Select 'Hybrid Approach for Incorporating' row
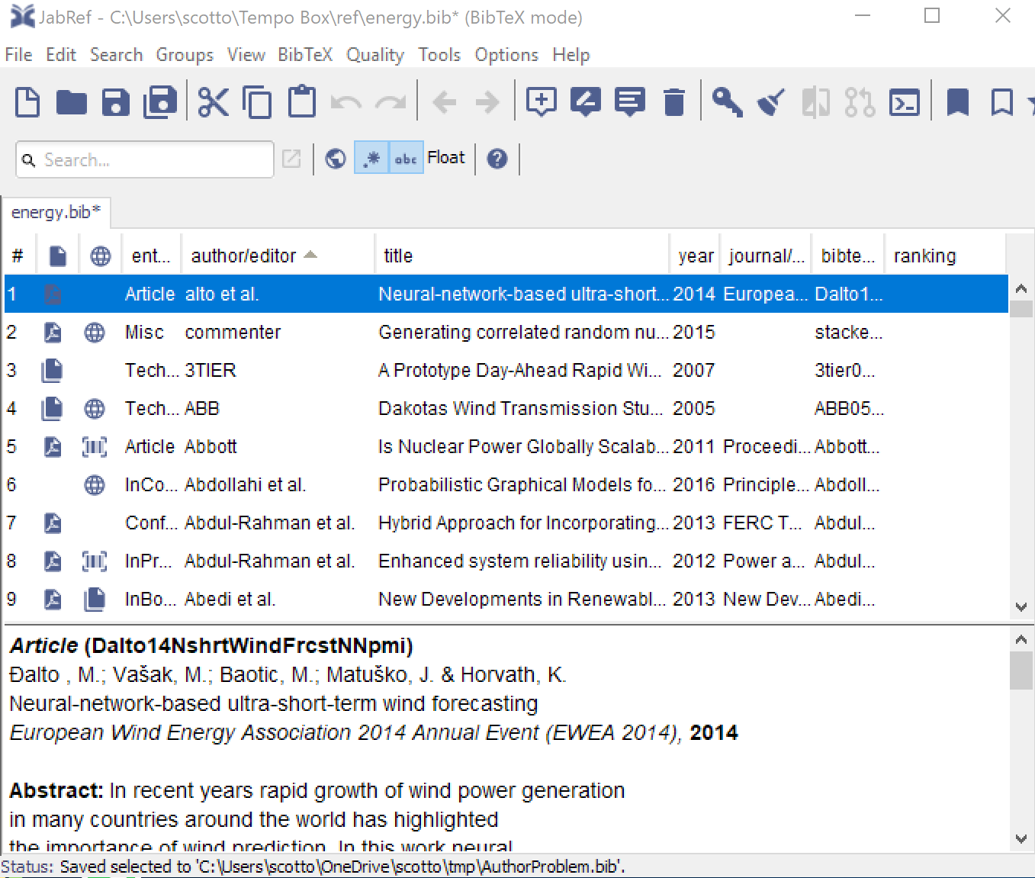This screenshot has height=878, width=1035. [506, 523]
